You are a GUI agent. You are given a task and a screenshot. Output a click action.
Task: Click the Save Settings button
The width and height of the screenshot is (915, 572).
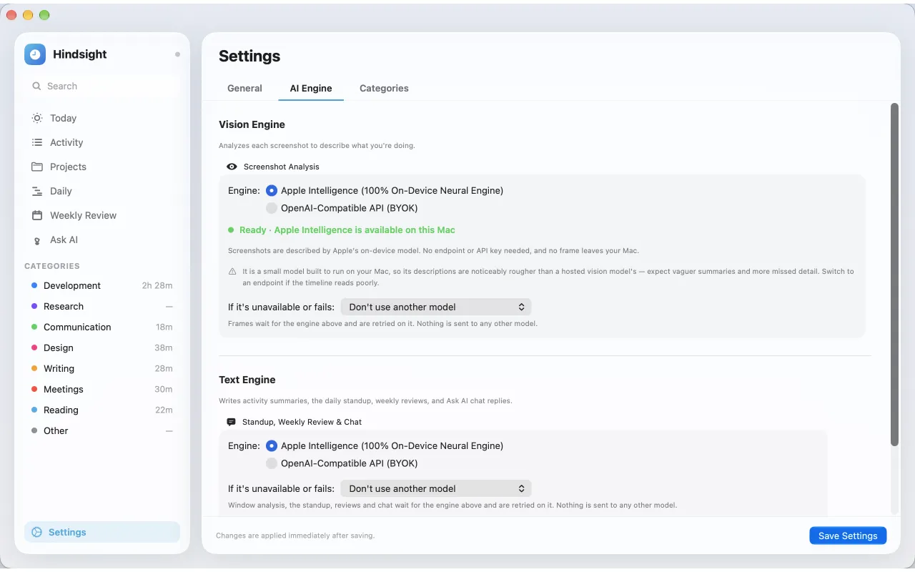tap(848, 536)
